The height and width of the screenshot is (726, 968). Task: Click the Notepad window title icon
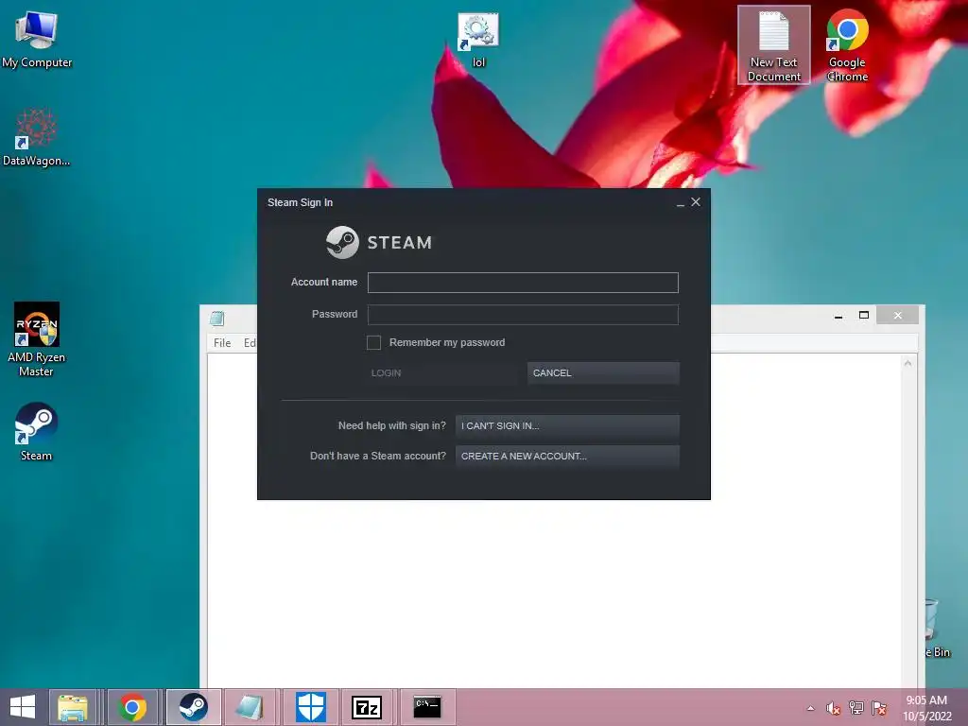(x=217, y=319)
